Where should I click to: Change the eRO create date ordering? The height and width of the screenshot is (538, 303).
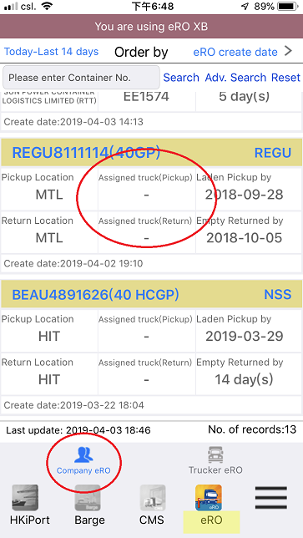[x=235, y=52]
